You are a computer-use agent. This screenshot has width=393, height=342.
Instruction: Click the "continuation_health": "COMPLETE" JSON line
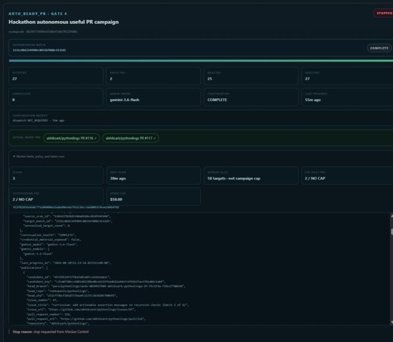48,235
